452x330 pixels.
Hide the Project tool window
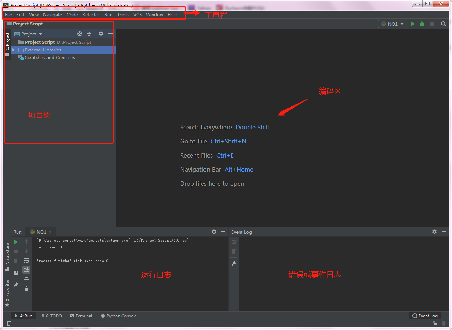111,34
